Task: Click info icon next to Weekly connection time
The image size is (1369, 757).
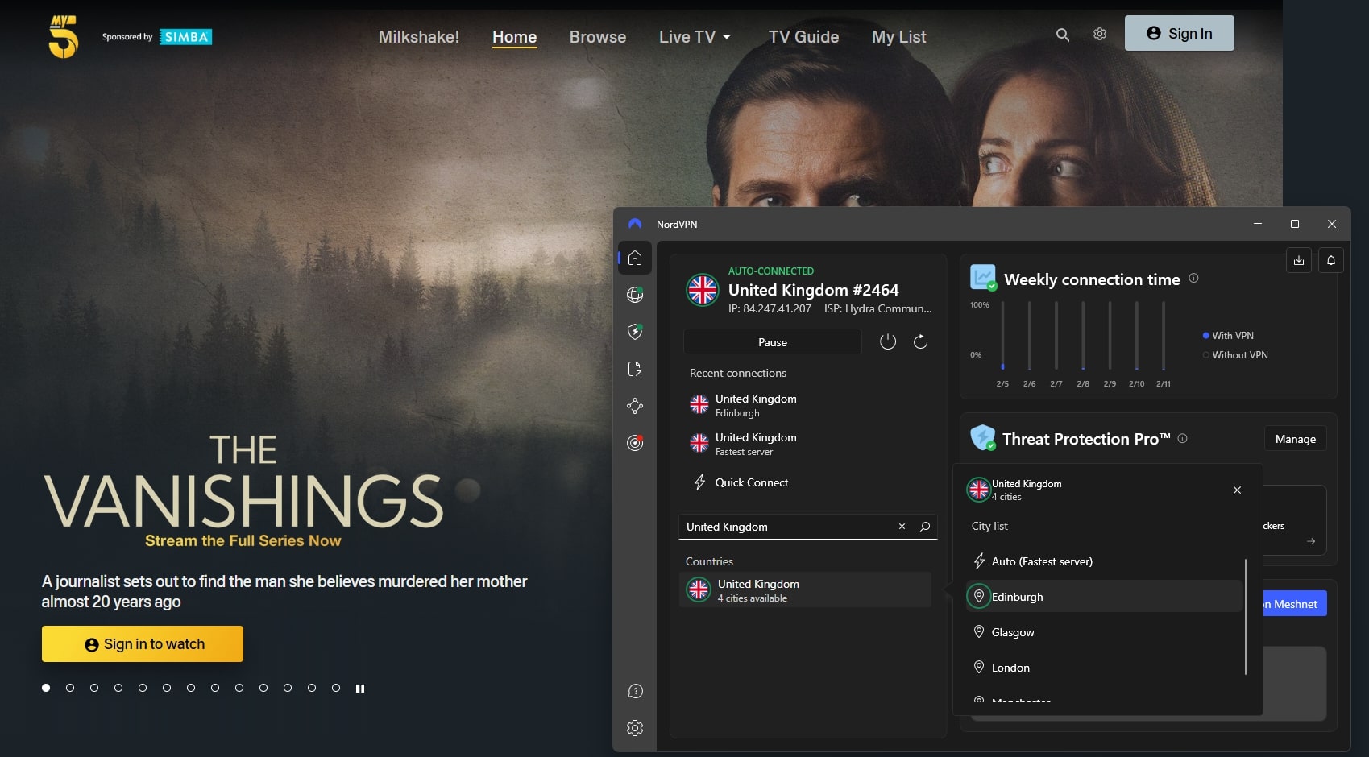Action: pyautogui.click(x=1193, y=278)
